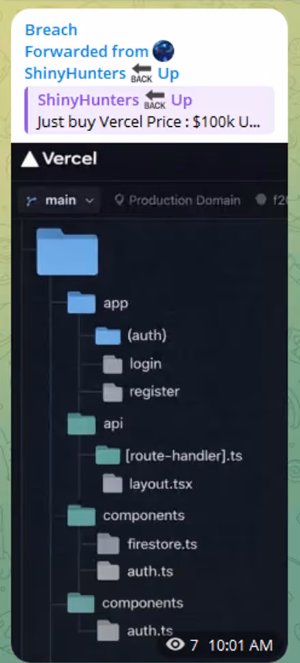Image resolution: width=300 pixels, height=663 pixels.
Task: Select the auth.ts label below firestore.ts
Action: click(150, 572)
